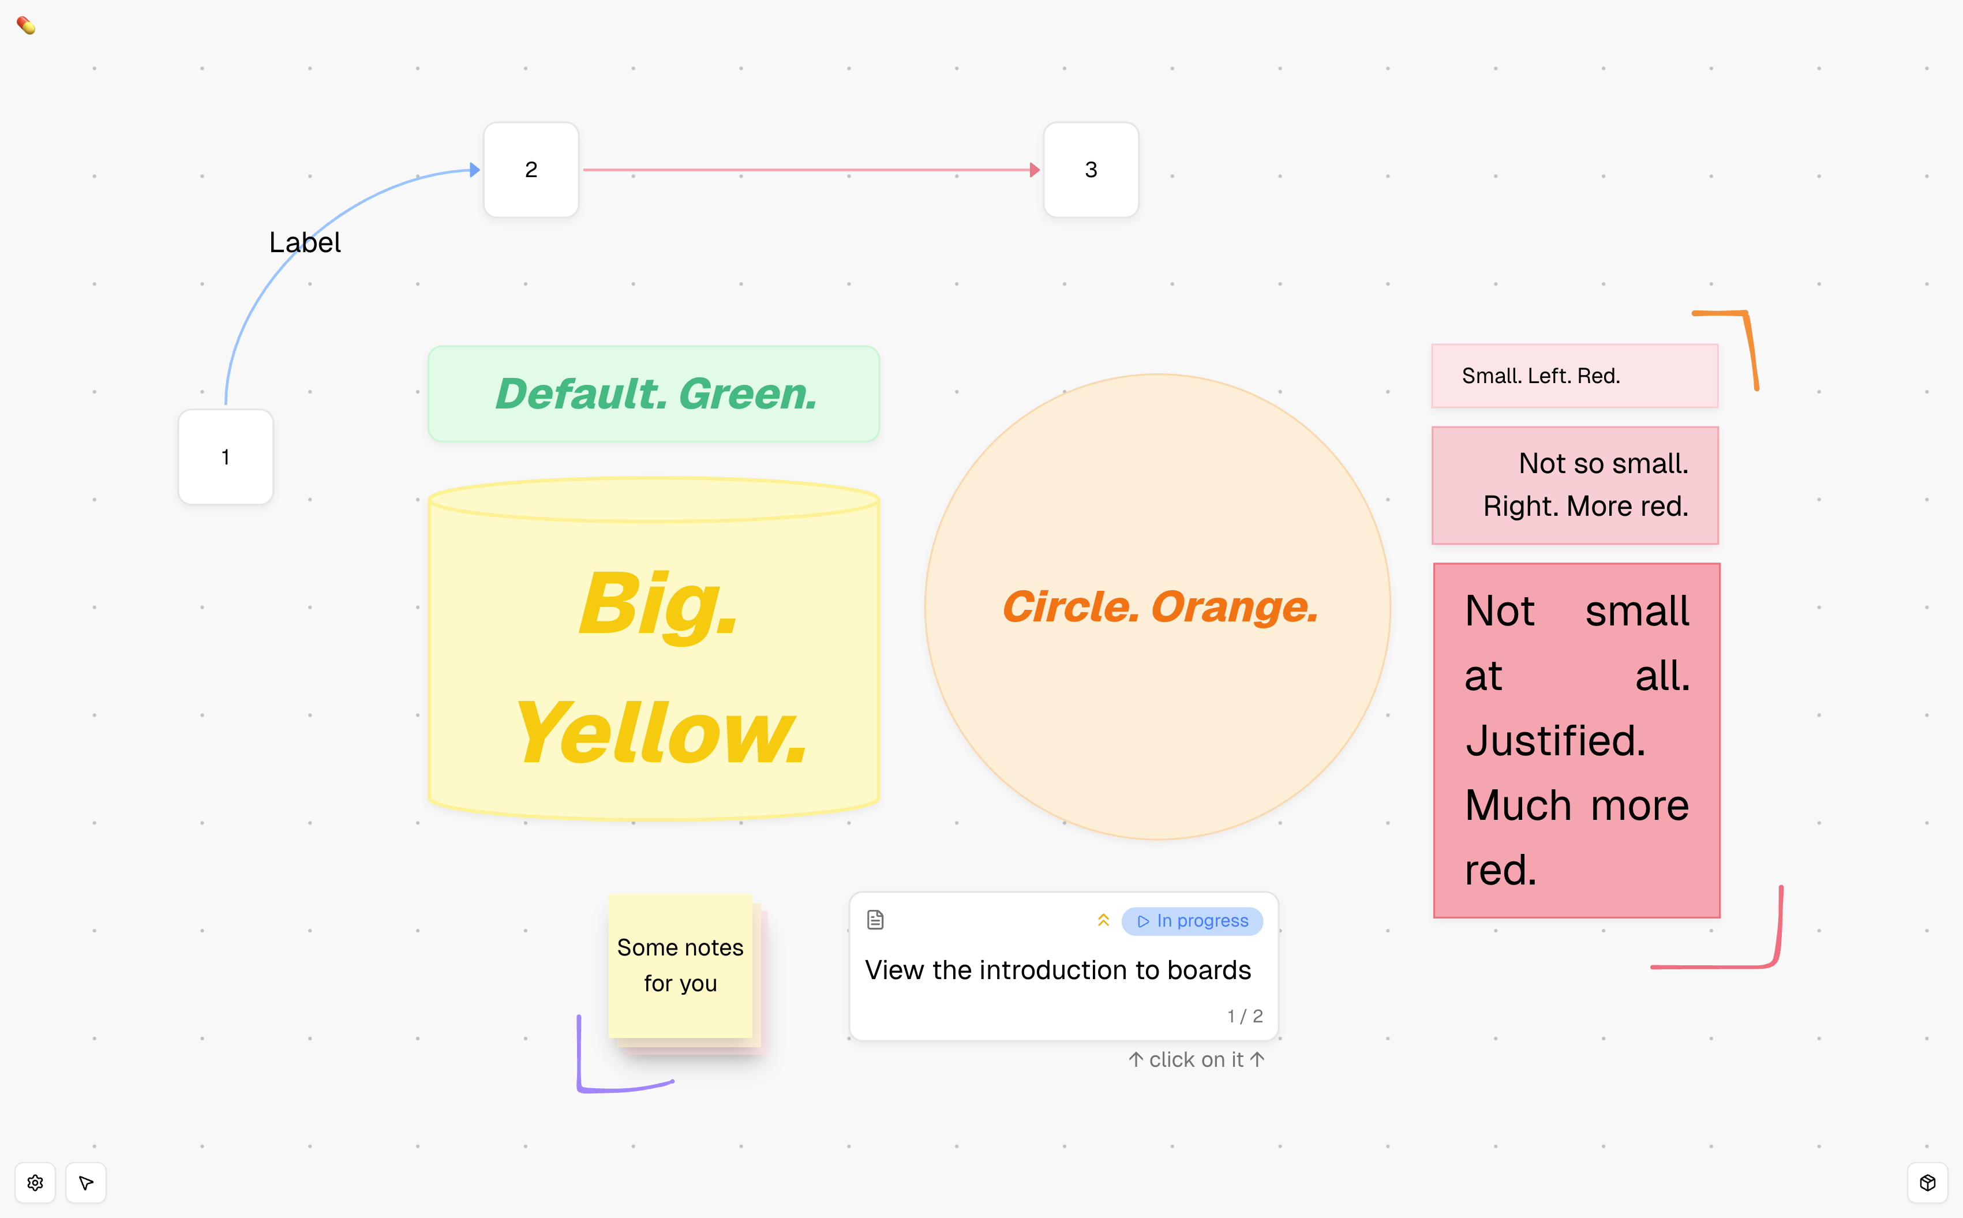Click the pill logo icon at top-left

tap(27, 26)
